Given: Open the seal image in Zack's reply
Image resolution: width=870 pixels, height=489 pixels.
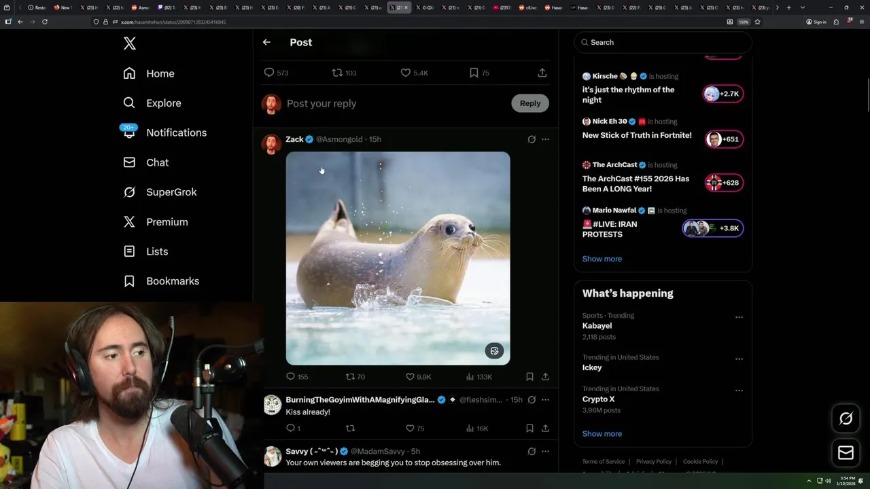Looking at the screenshot, I should click(398, 258).
